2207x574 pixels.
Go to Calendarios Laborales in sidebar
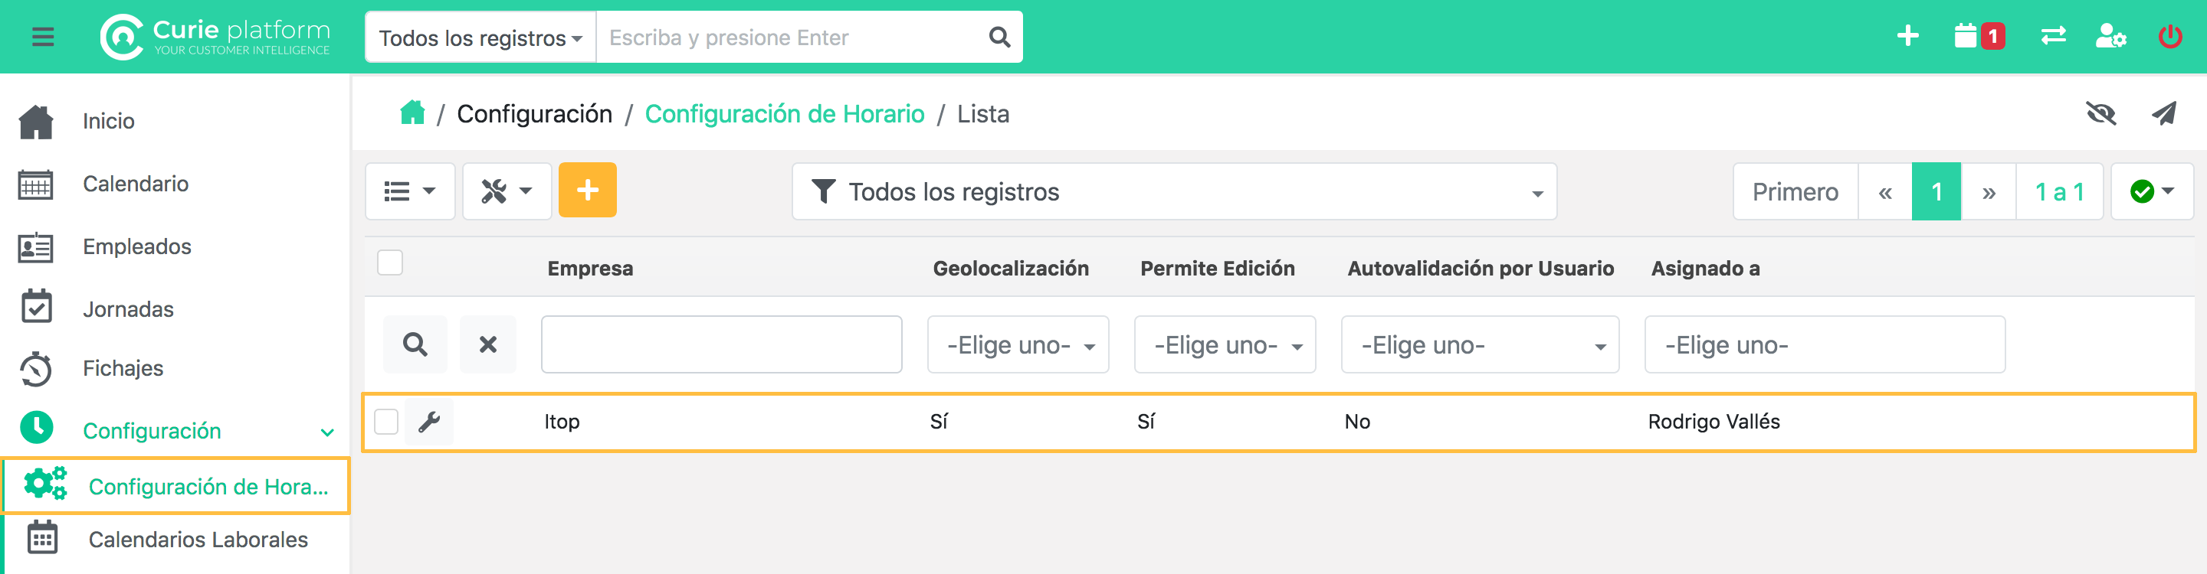[198, 540]
